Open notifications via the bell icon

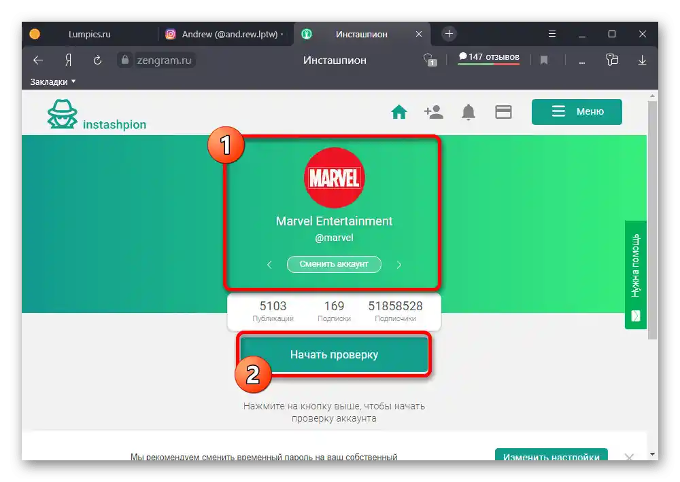click(x=469, y=111)
